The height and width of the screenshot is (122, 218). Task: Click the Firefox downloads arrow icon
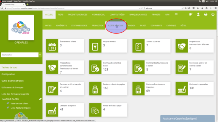pyautogui.click(x=198, y=8)
